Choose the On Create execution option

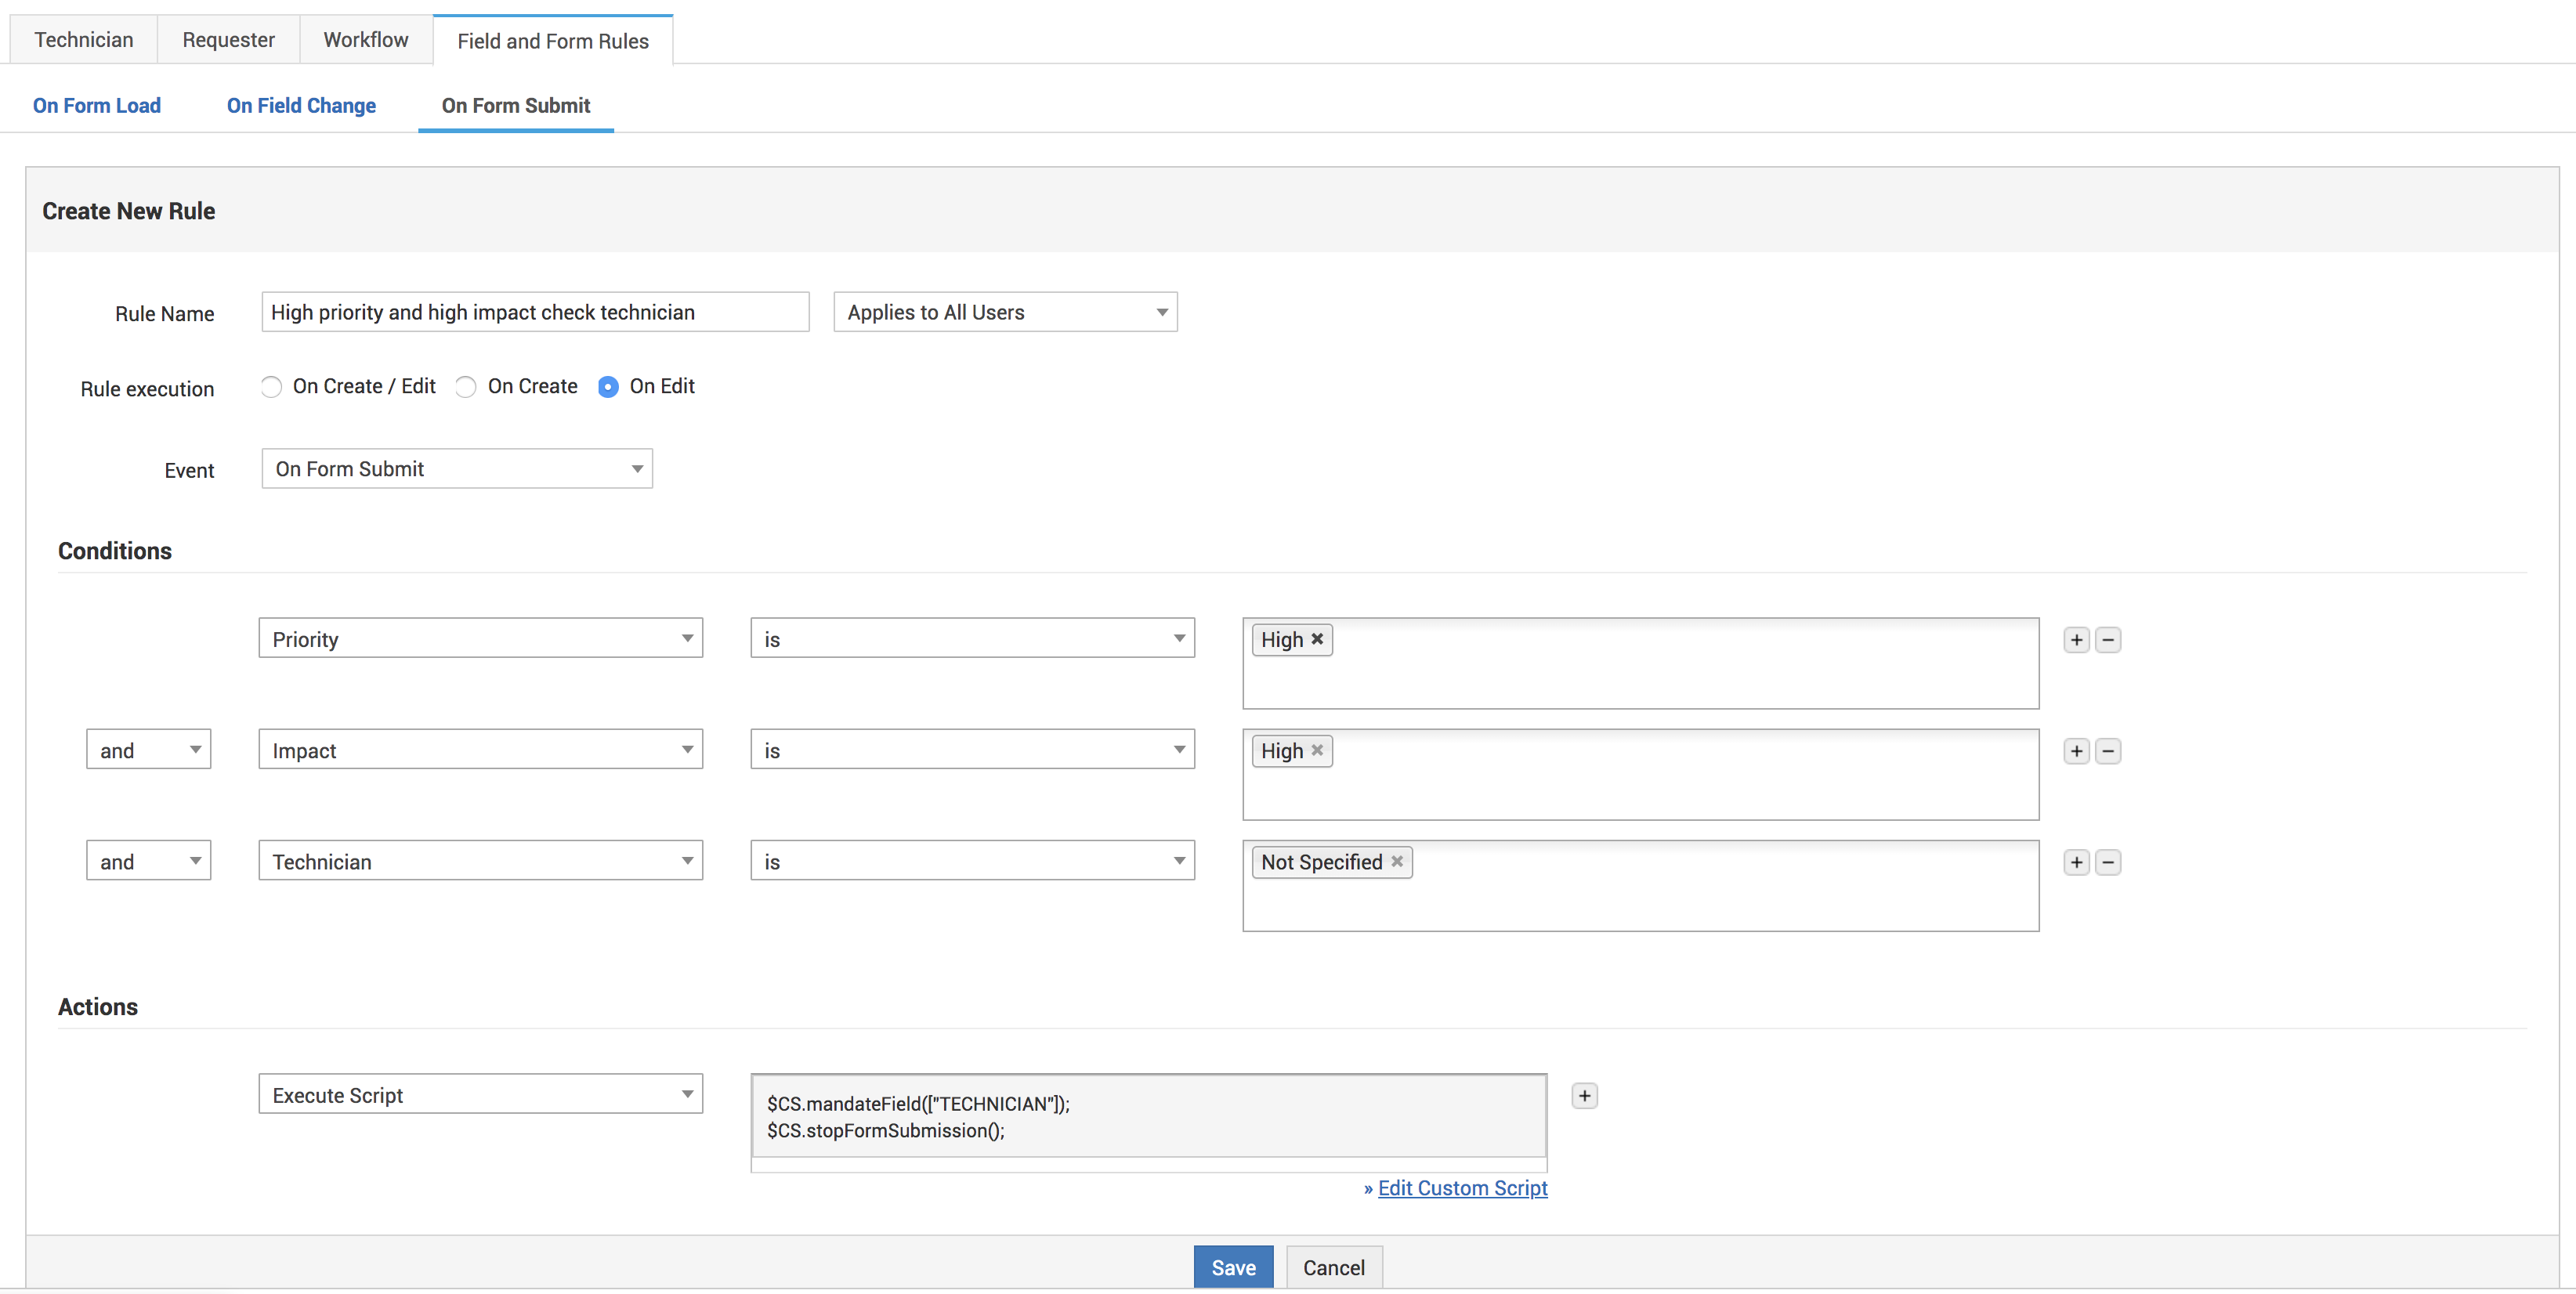tap(466, 387)
